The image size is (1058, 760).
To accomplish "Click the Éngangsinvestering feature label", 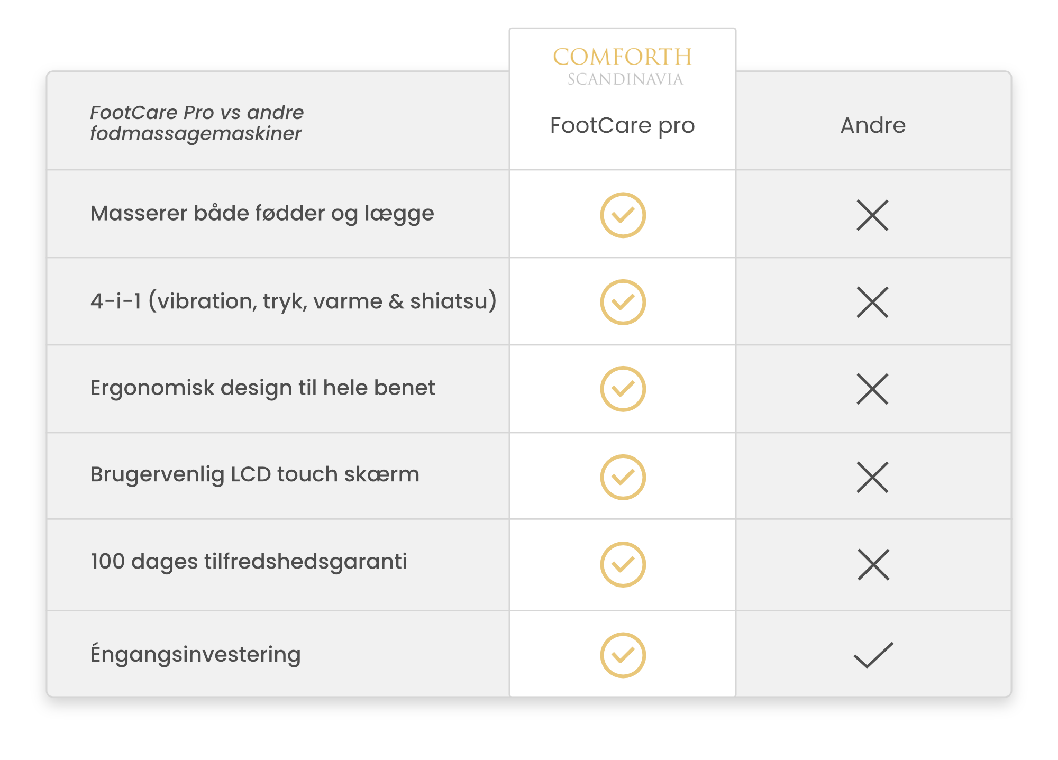I will pos(195,654).
